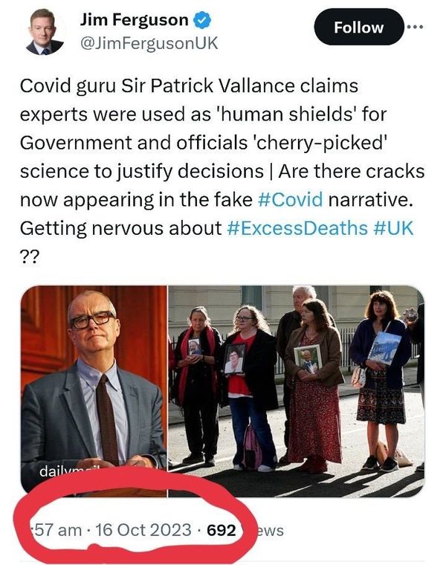Screen dimensions: 446x565
Task: Open Jim Ferguson's profile avatar
Action: point(45,32)
